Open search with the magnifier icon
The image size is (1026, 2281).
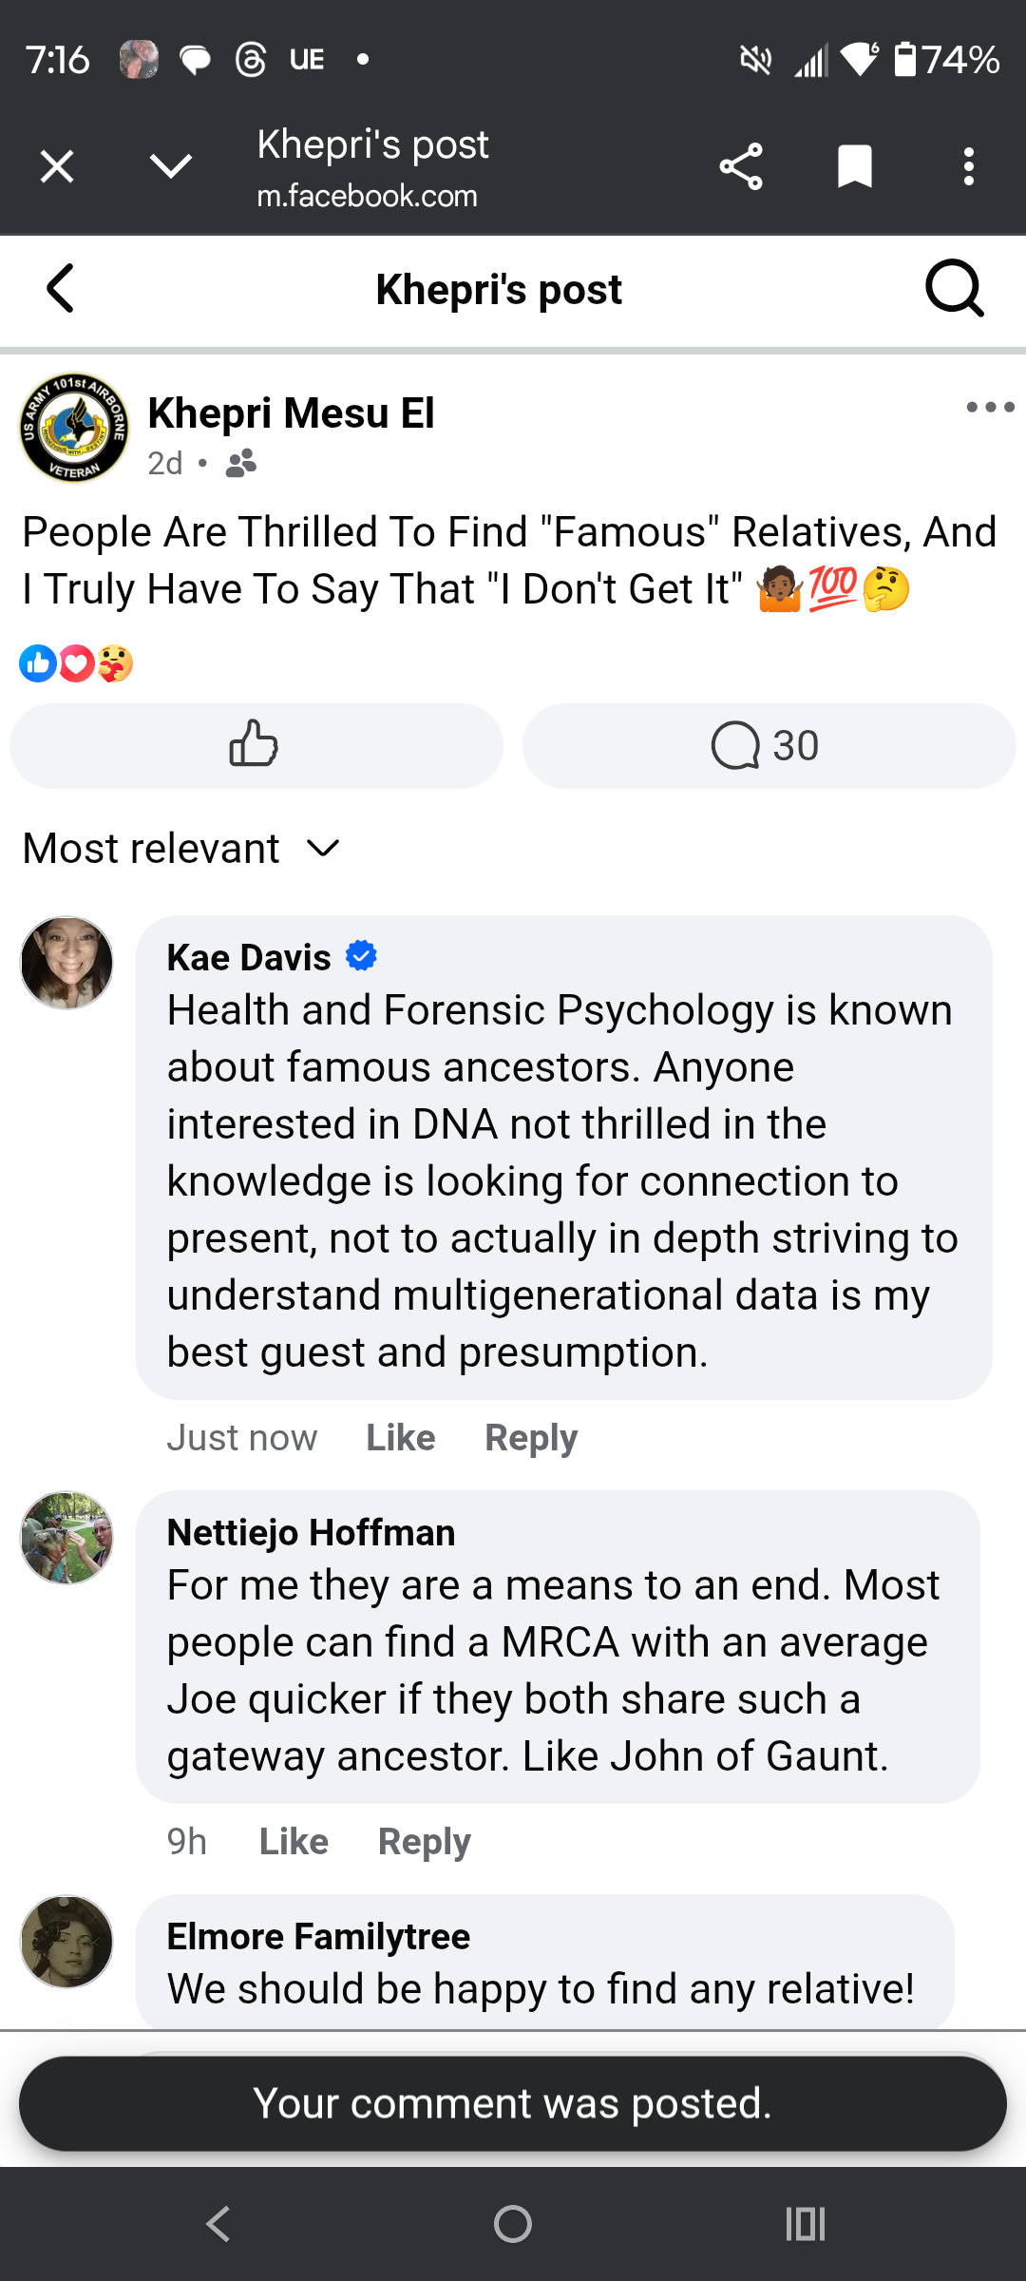[x=954, y=289]
